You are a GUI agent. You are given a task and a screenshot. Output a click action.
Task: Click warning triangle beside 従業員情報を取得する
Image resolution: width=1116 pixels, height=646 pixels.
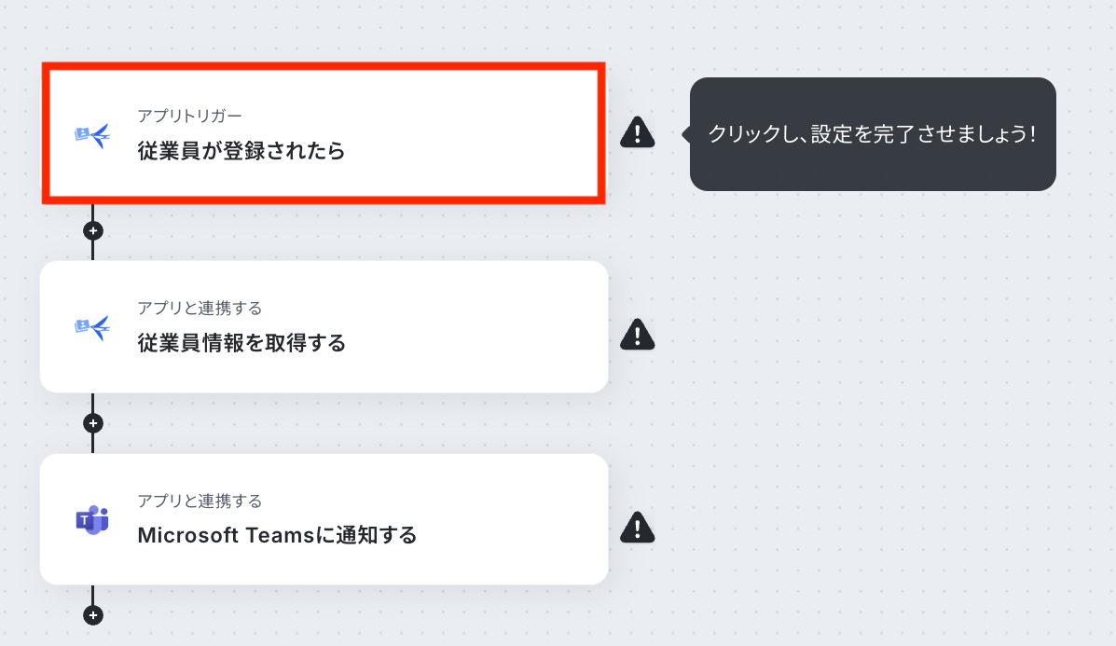637,335
